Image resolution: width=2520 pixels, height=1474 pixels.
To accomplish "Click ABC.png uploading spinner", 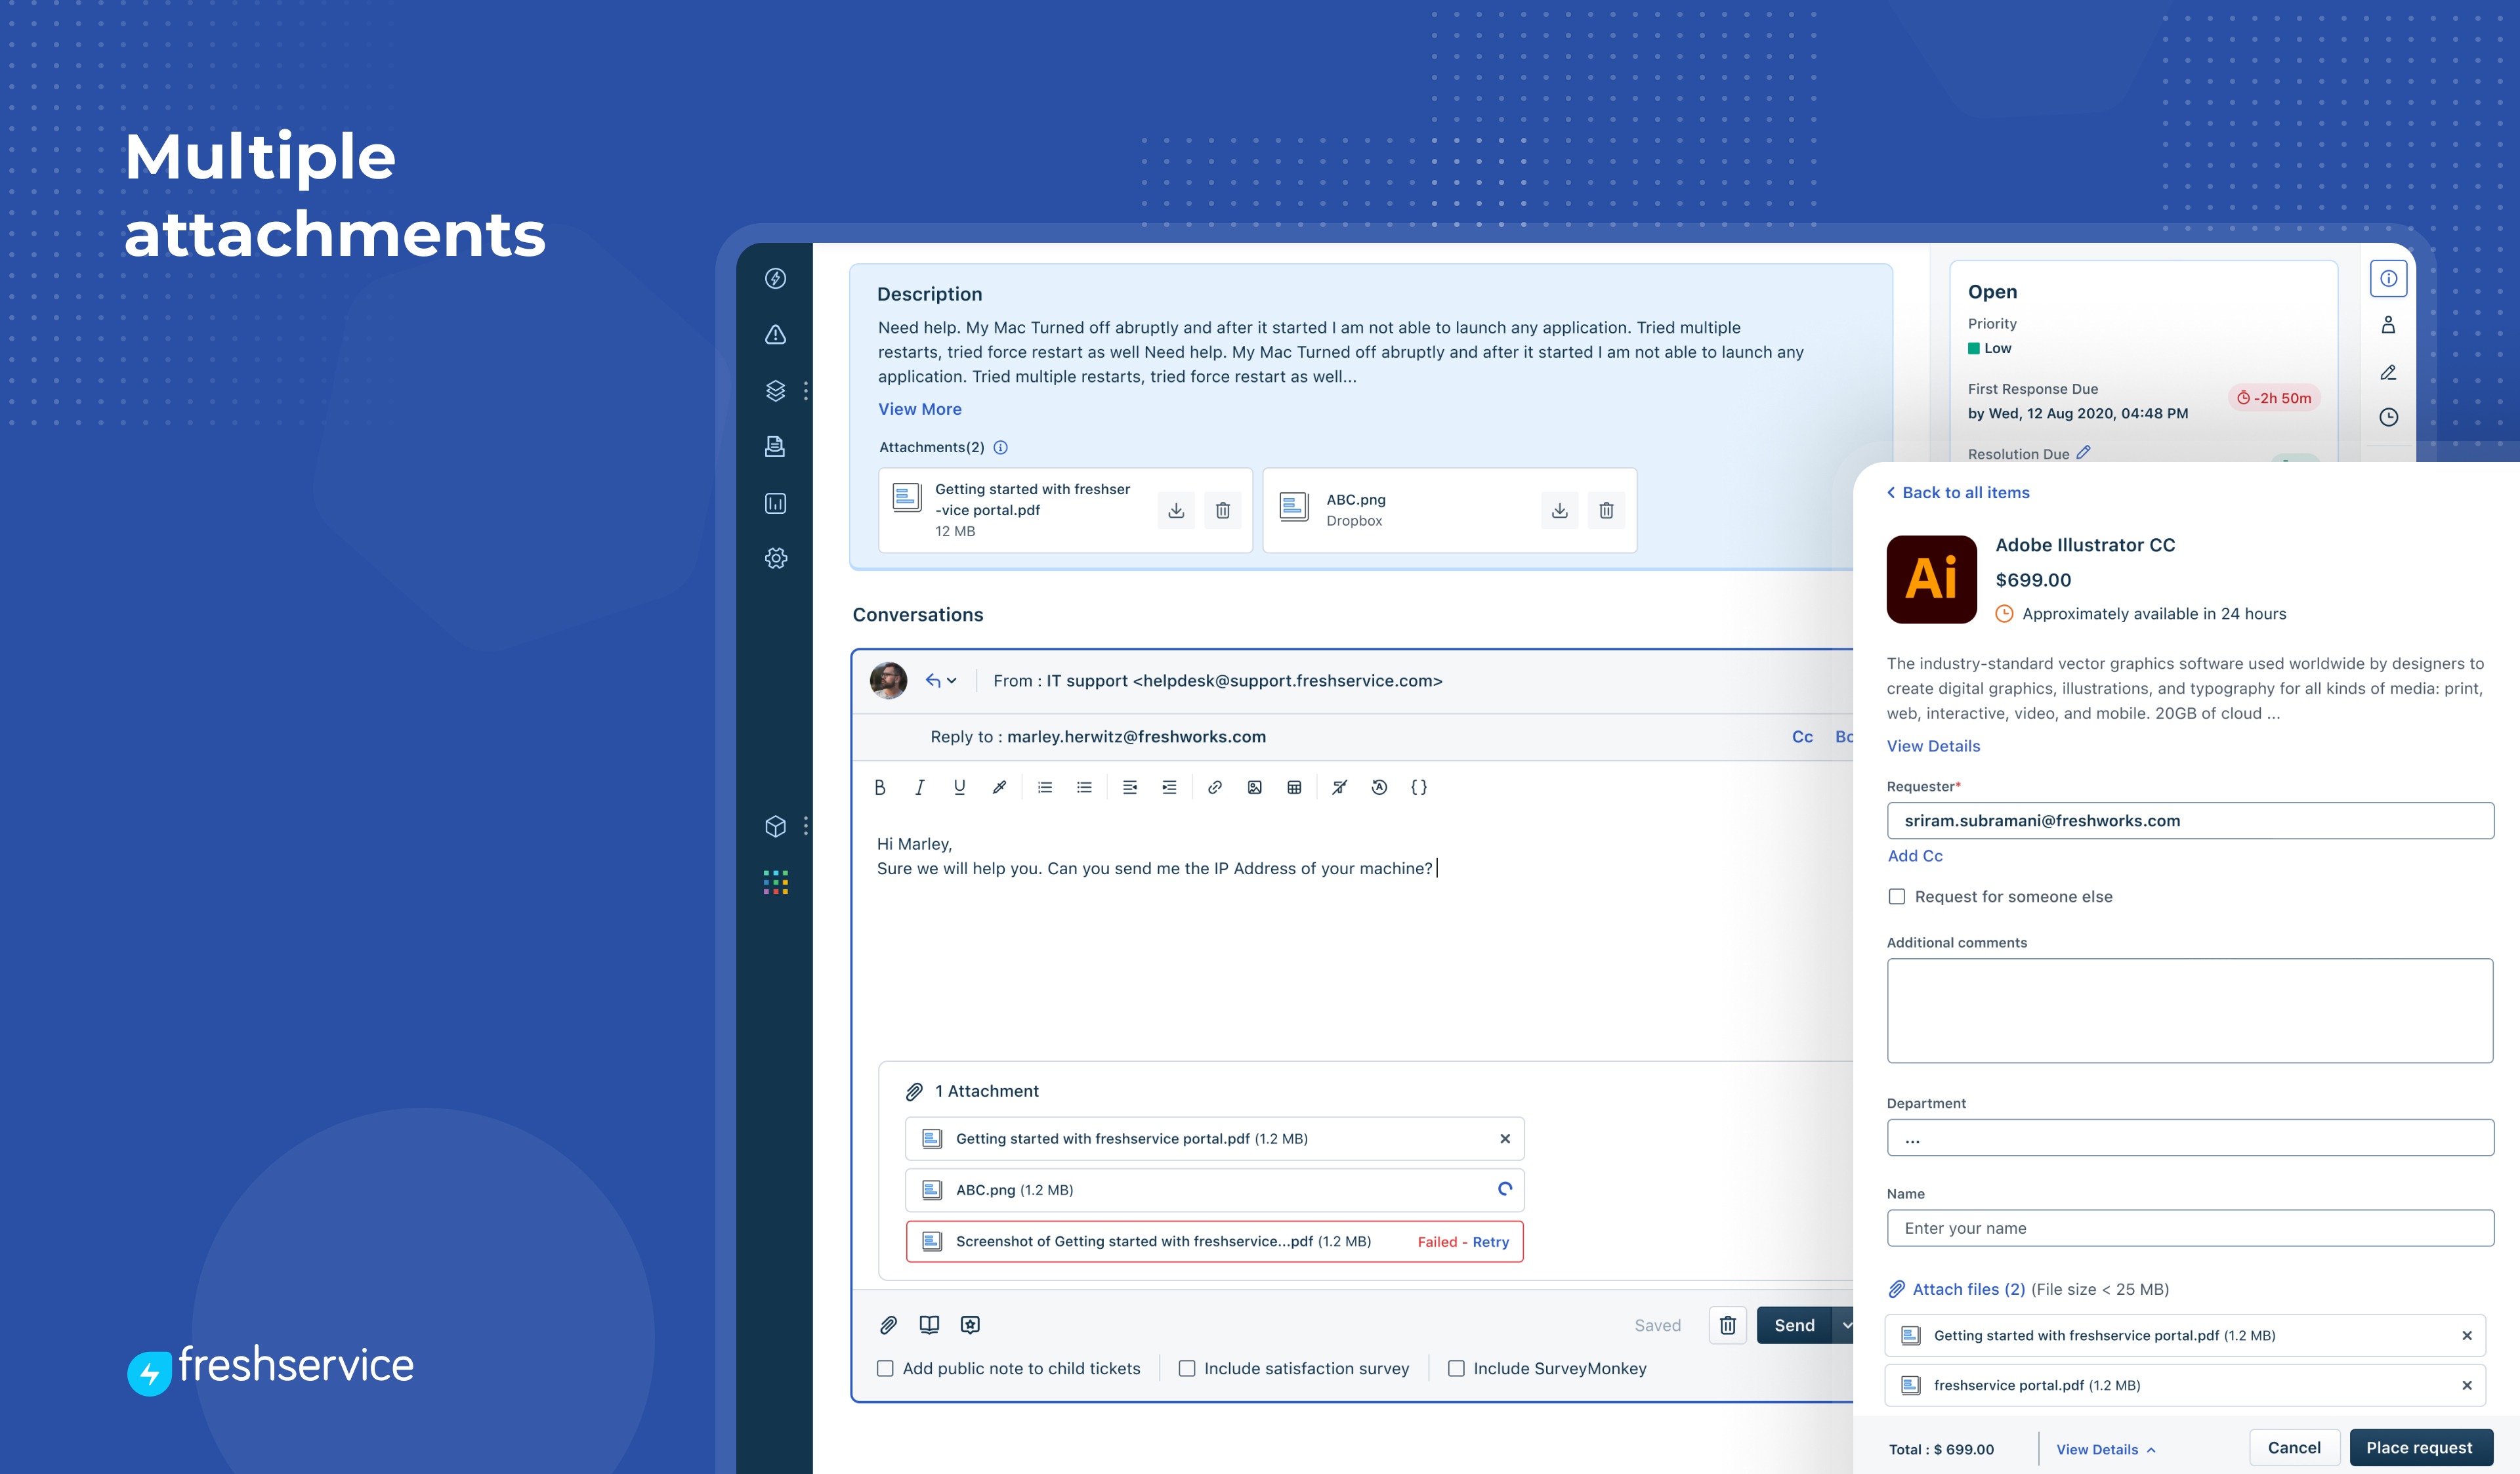I will point(1504,1189).
